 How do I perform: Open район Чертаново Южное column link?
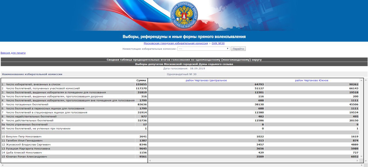(312, 80)
